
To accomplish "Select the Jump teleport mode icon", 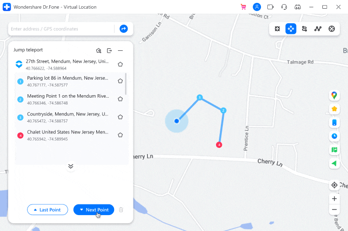I will pyautogui.click(x=291, y=29).
